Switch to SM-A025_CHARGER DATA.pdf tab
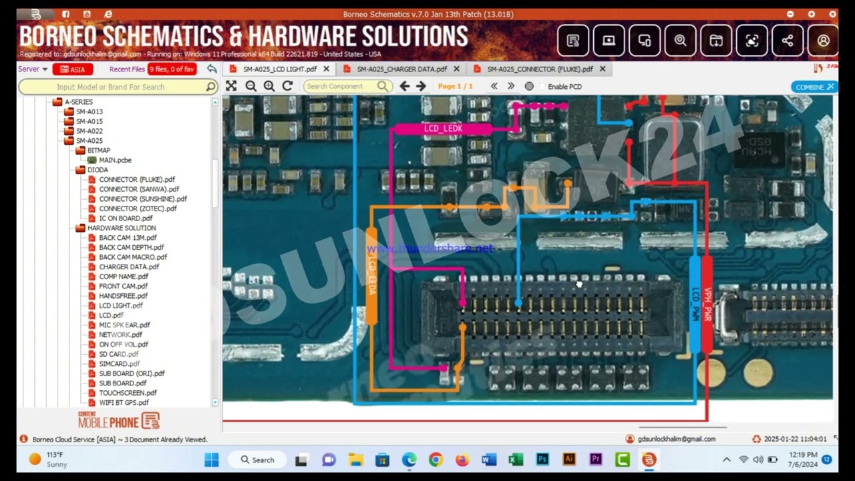Screen dimensions: 855x481 coord(401,69)
